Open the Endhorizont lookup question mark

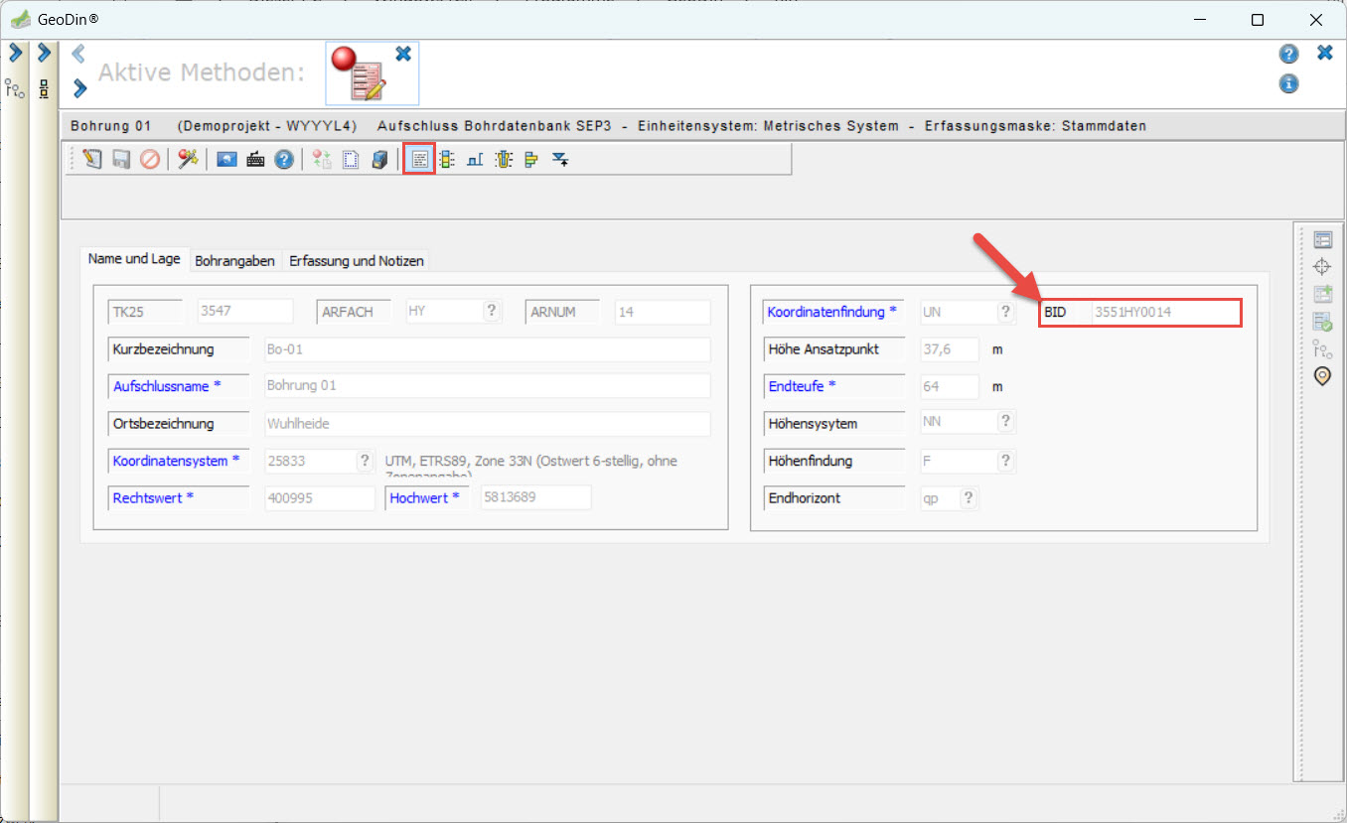coord(968,498)
